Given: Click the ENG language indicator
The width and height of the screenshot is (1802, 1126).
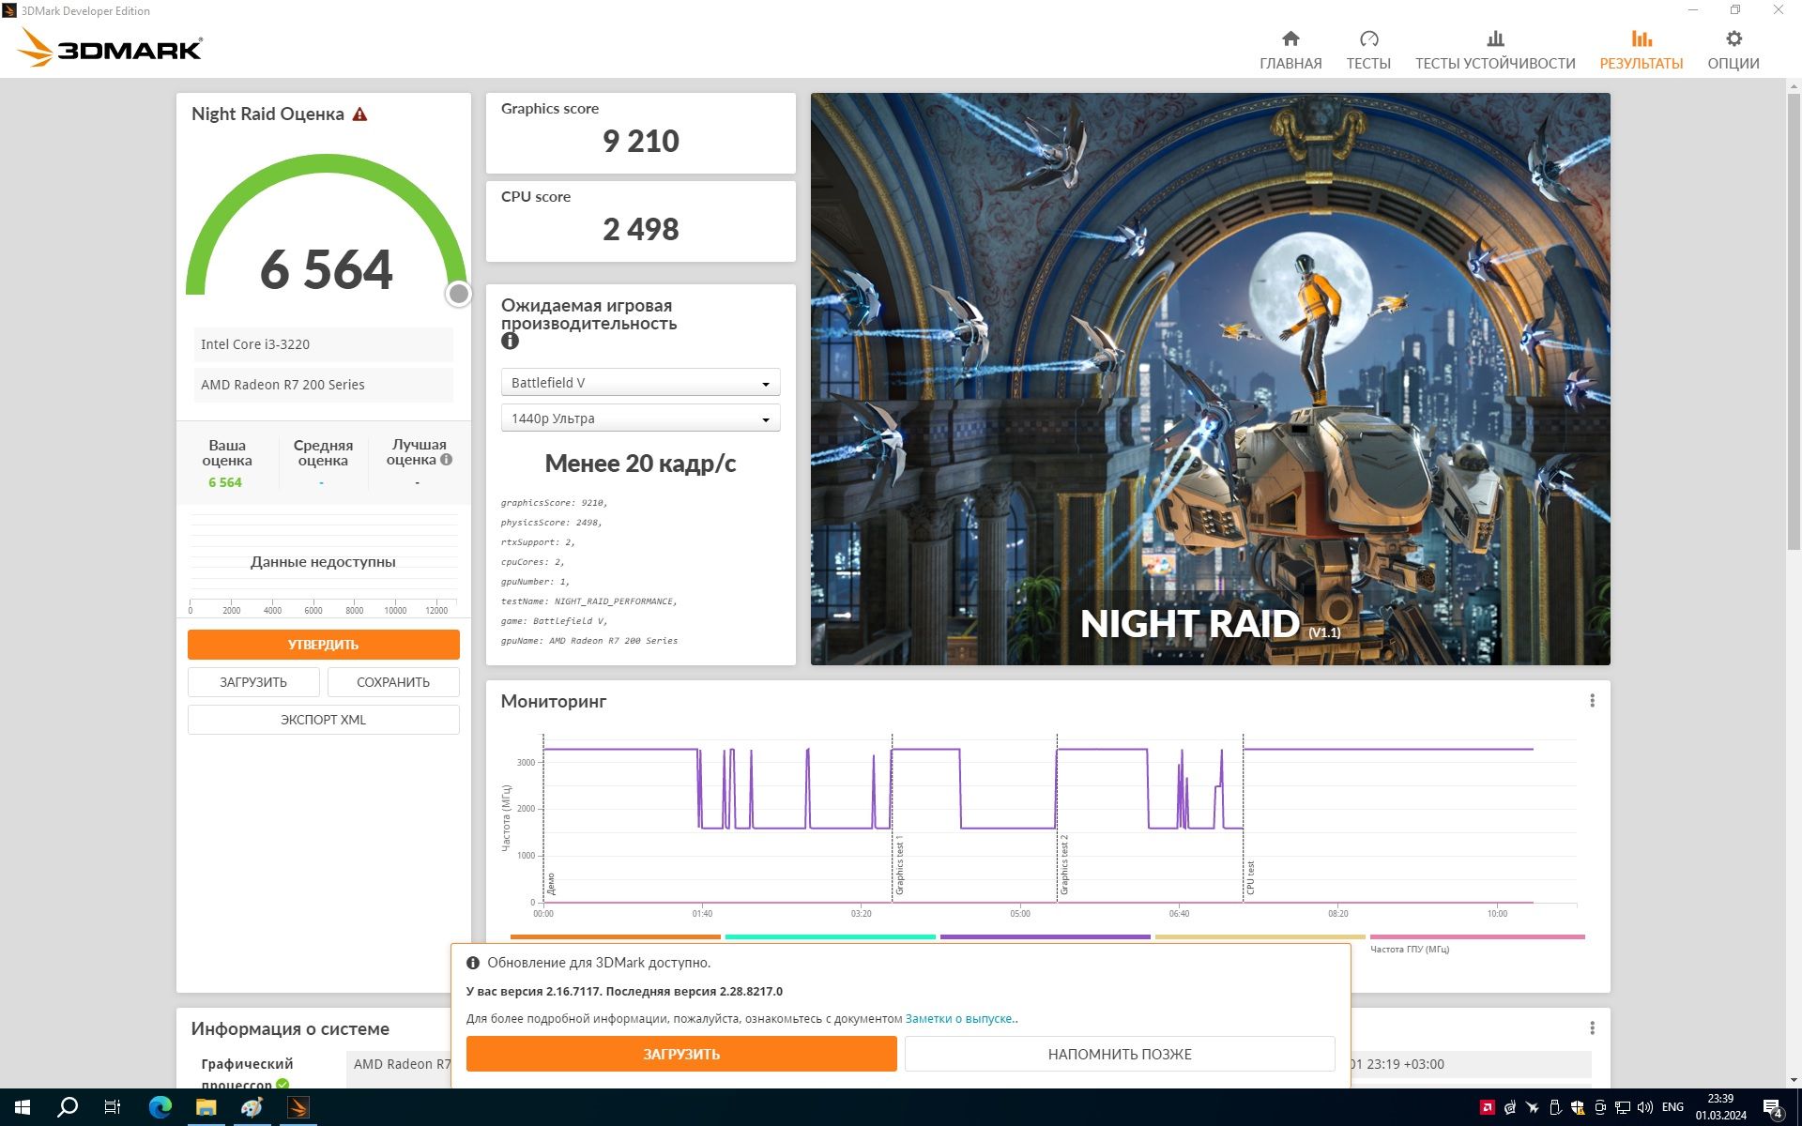Looking at the screenshot, I should coord(1672,1107).
